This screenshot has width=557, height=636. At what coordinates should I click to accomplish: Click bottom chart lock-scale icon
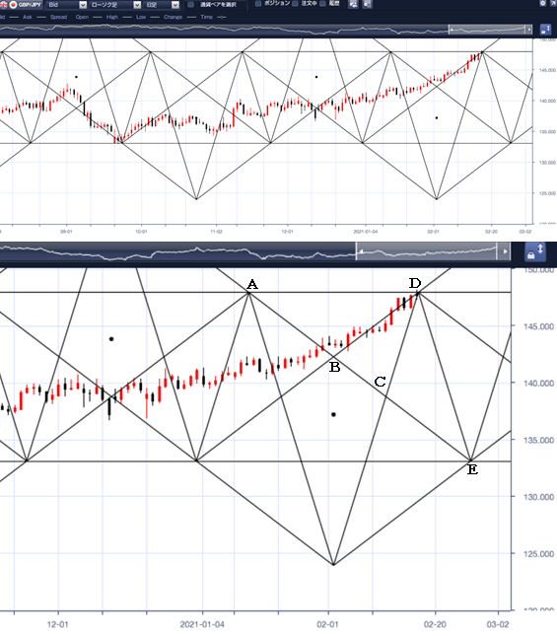click(x=535, y=251)
